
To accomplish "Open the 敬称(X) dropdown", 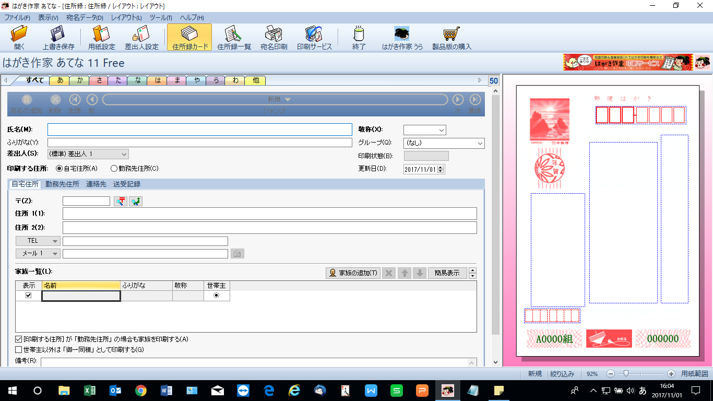I will point(425,130).
